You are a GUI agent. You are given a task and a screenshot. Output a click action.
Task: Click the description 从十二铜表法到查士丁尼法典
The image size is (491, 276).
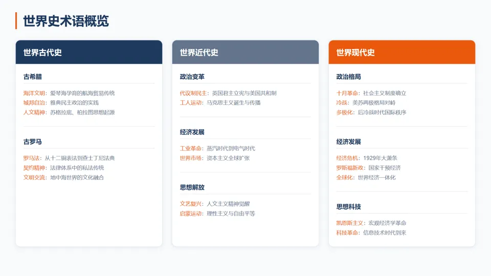[80, 158]
